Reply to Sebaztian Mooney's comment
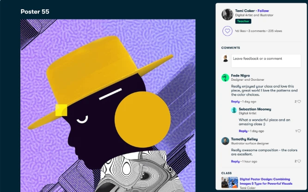 [243, 131]
